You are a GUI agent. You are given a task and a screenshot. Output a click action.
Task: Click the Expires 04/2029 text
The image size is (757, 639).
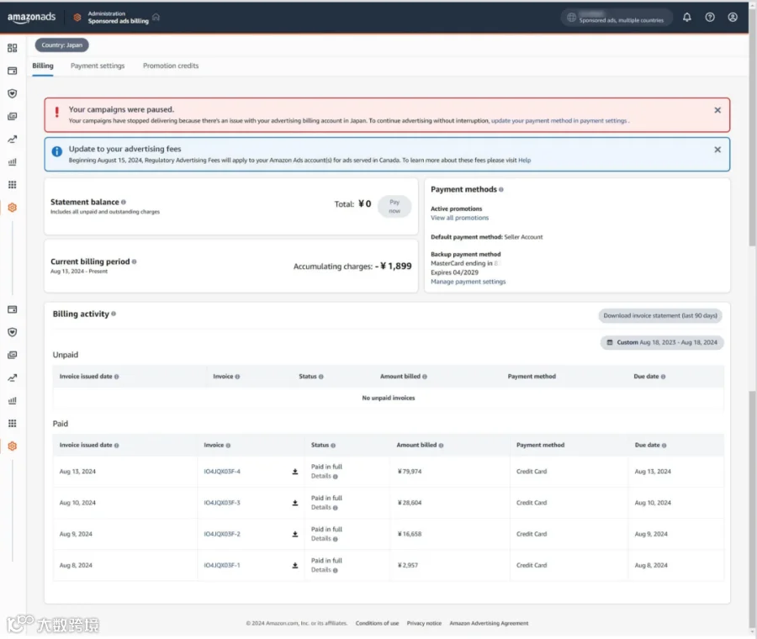454,272
